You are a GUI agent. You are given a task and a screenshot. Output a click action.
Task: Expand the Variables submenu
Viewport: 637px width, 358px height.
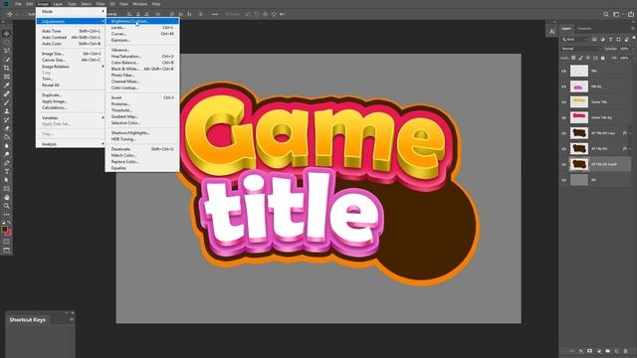click(x=71, y=117)
